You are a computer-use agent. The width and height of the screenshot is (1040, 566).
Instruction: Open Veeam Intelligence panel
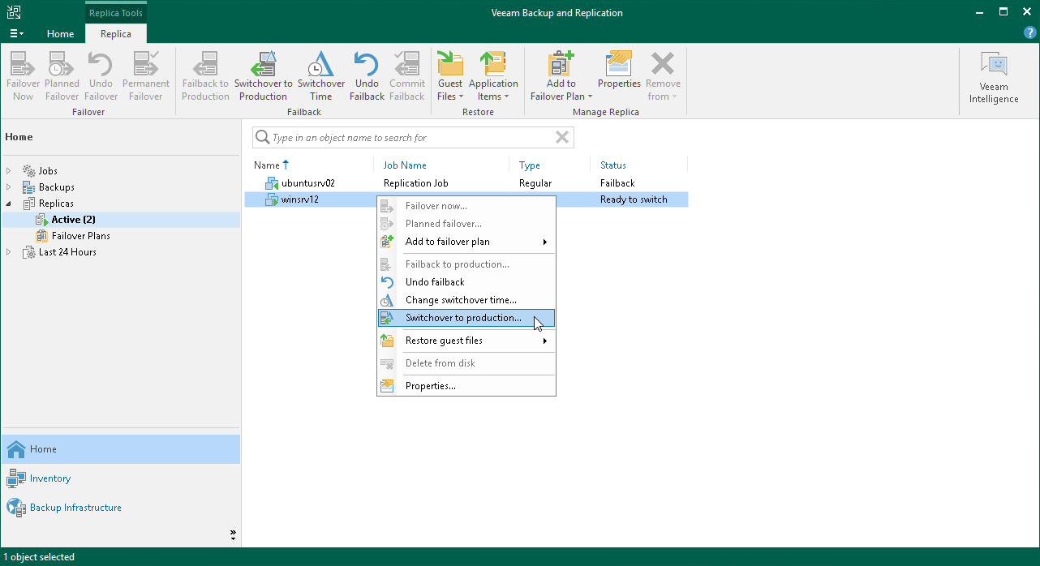click(x=994, y=78)
